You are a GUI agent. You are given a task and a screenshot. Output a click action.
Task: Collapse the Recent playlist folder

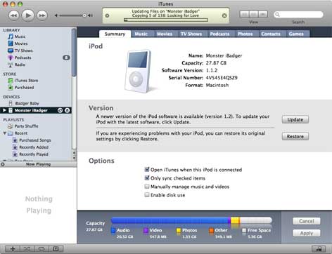(x=5, y=133)
